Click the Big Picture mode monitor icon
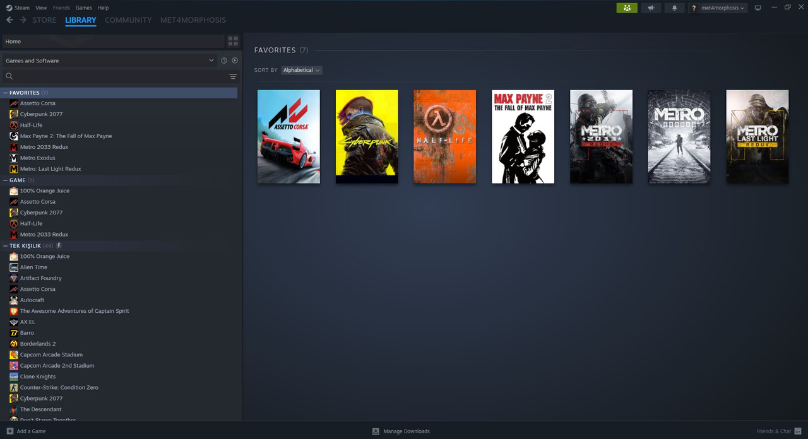This screenshot has width=808, height=439. point(758,8)
